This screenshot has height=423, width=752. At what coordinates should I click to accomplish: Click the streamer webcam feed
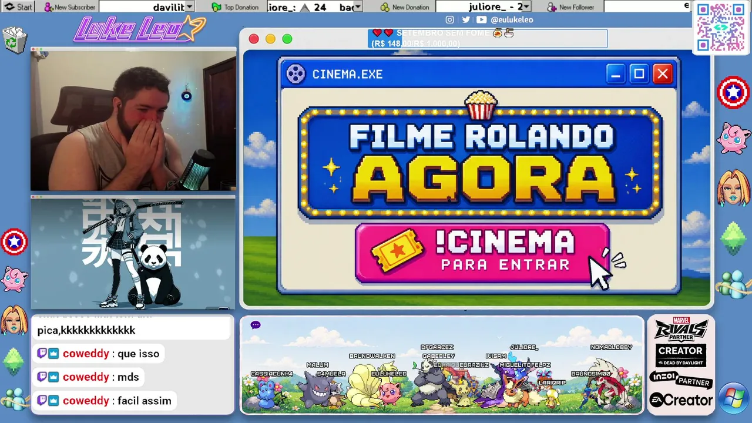click(x=133, y=120)
